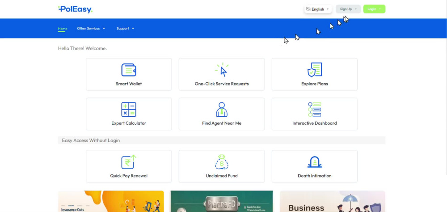This screenshot has height=212, width=447.
Task: Expand the Login dropdown
Action: [x=374, y=9]
